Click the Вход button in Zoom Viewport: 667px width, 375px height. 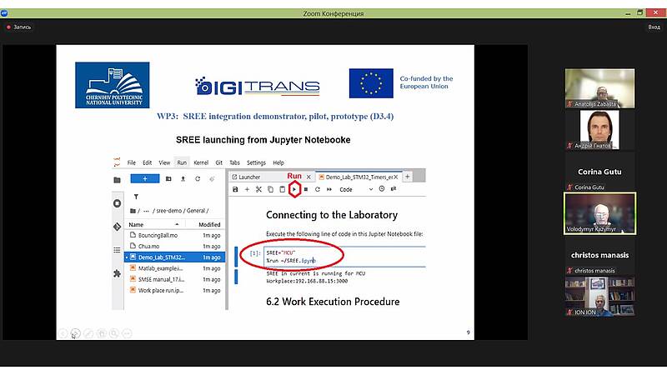click(654, 27)
